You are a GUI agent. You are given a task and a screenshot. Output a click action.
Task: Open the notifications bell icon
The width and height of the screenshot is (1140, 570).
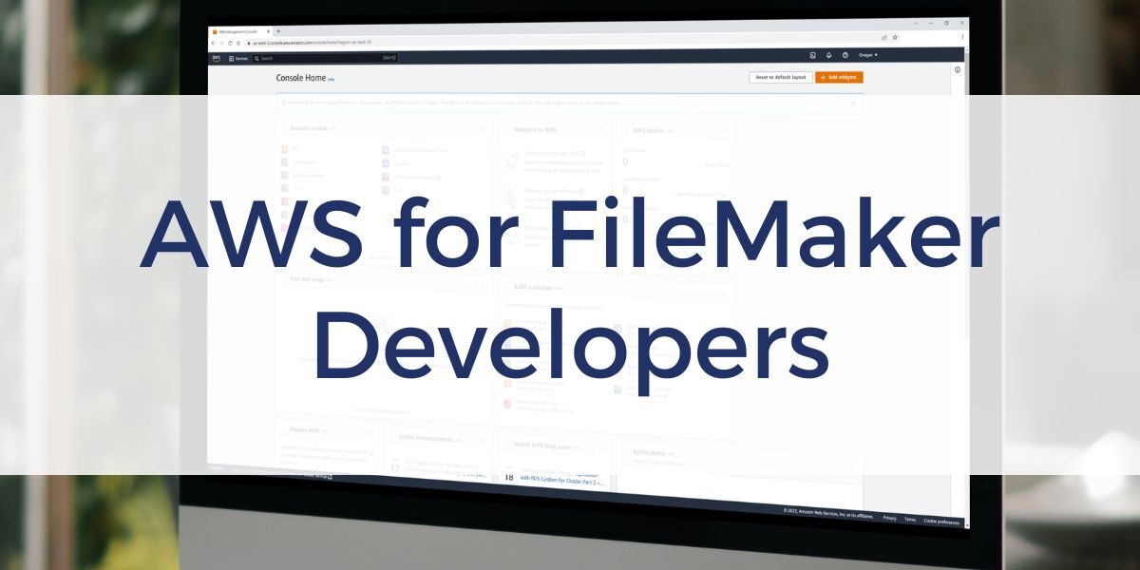(829, 56)
